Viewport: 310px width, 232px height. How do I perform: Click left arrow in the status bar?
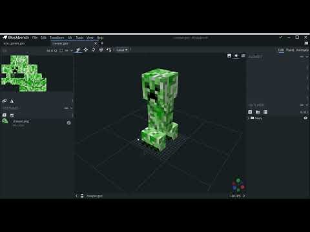tap(76, 196)
